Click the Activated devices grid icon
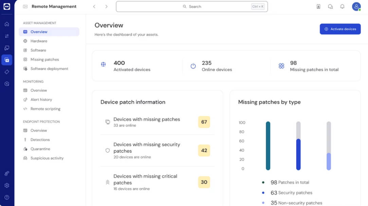The height and width of the screenshot is (206, 368). 103,64
